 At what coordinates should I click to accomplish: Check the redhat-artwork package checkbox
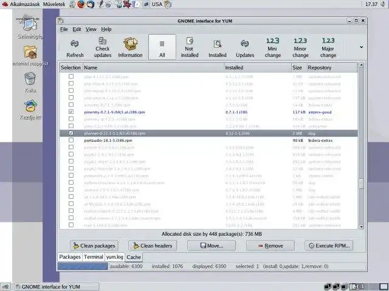pyautogui.click(x=71, y=211)
